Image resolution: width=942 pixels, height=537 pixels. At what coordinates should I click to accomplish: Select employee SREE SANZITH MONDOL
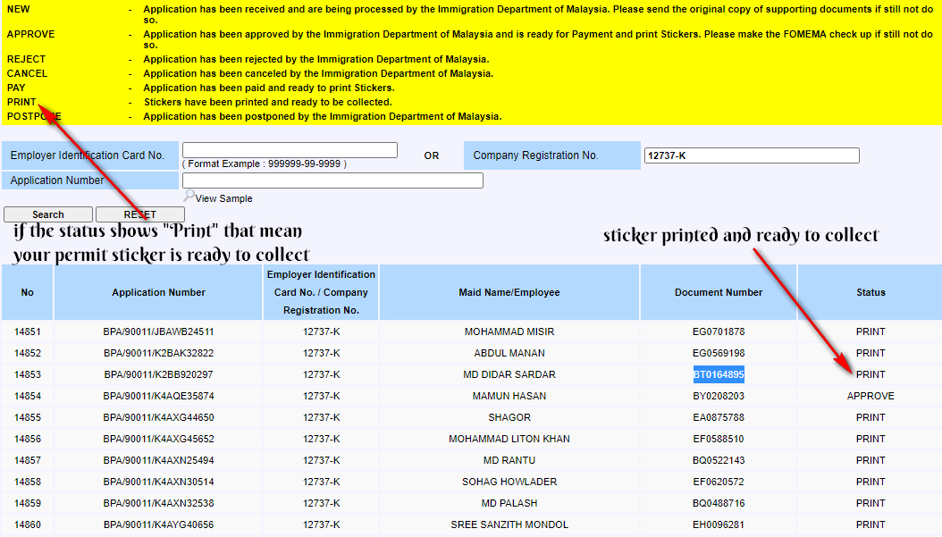[509, 524]
